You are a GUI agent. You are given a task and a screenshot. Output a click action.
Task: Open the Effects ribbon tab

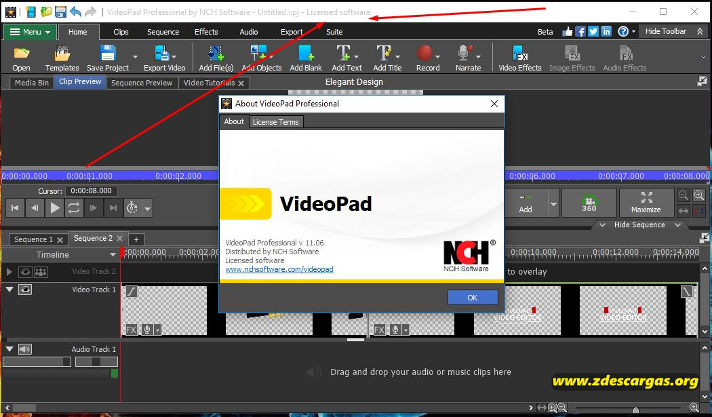click(206, 32)
